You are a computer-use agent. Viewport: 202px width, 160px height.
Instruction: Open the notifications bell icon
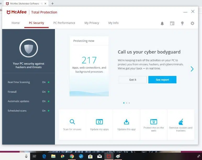coord(162,23)
